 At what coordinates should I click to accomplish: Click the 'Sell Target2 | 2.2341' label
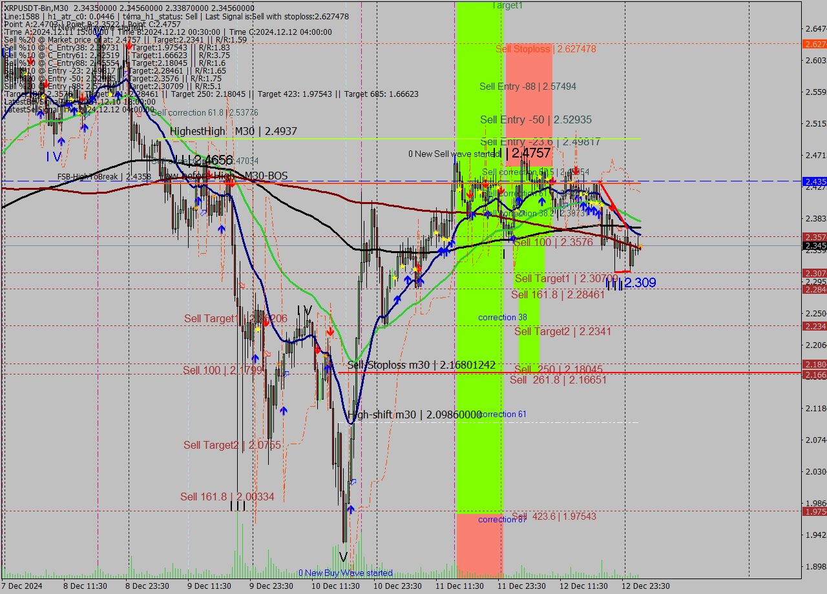click(563, 332)
